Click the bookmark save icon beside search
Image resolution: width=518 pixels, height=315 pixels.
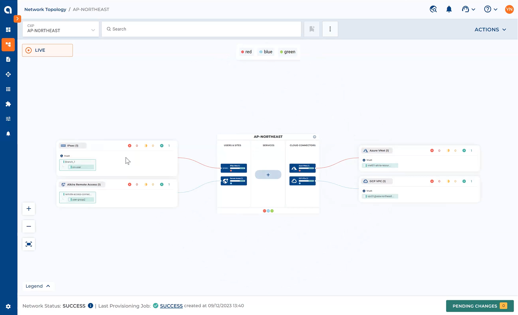tap(312, 29)
